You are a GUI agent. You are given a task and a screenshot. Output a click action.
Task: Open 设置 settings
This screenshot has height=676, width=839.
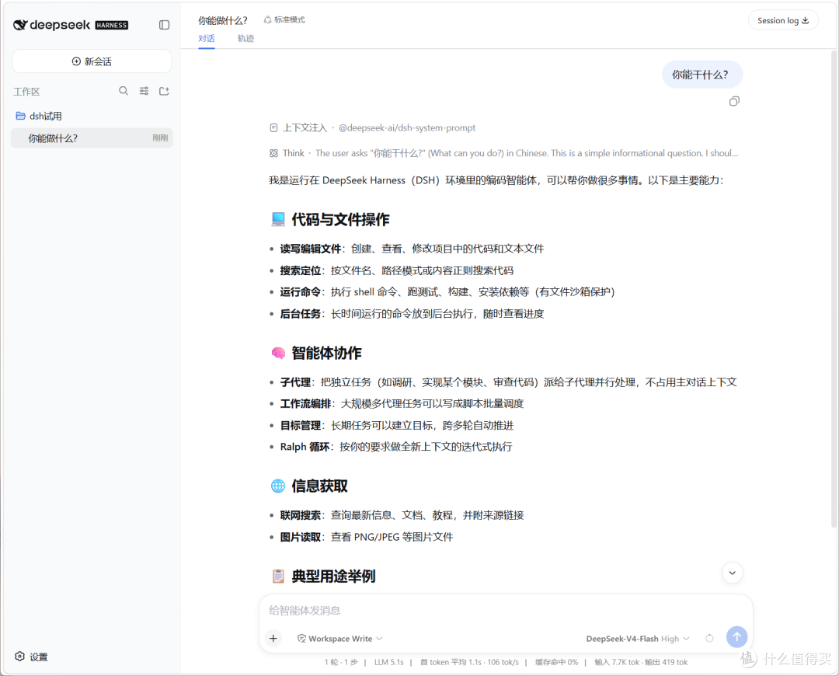(x=32, y=657)
